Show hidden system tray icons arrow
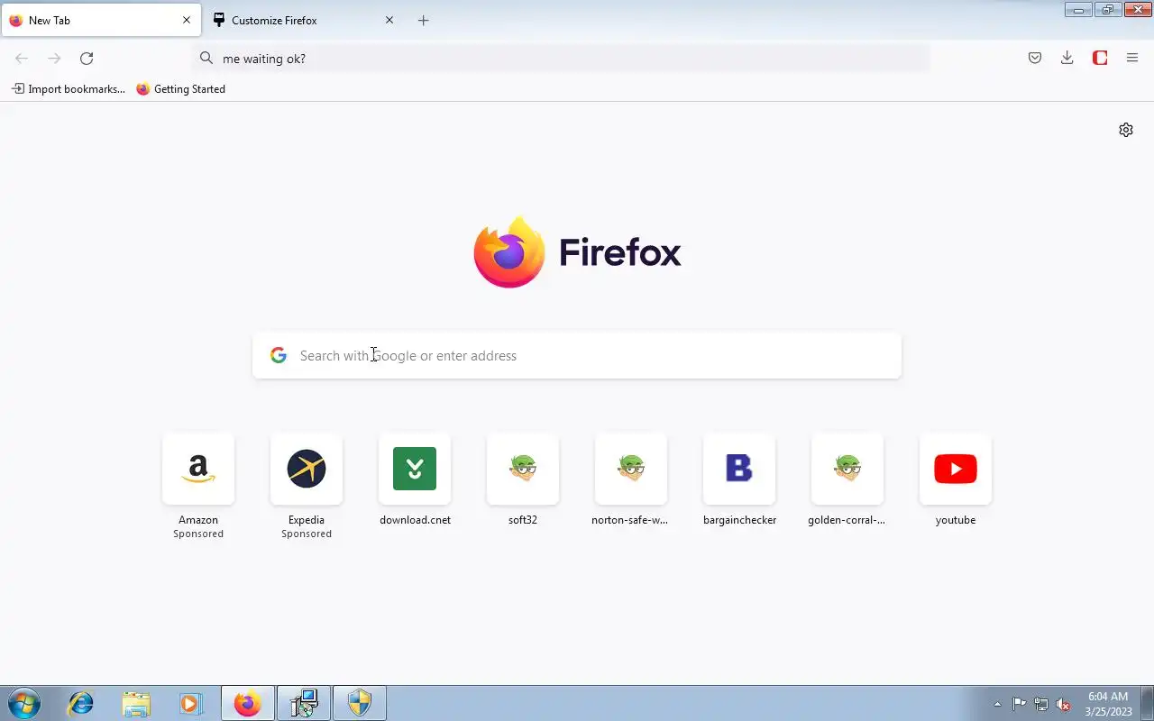1154x721 pixels. 997,704
